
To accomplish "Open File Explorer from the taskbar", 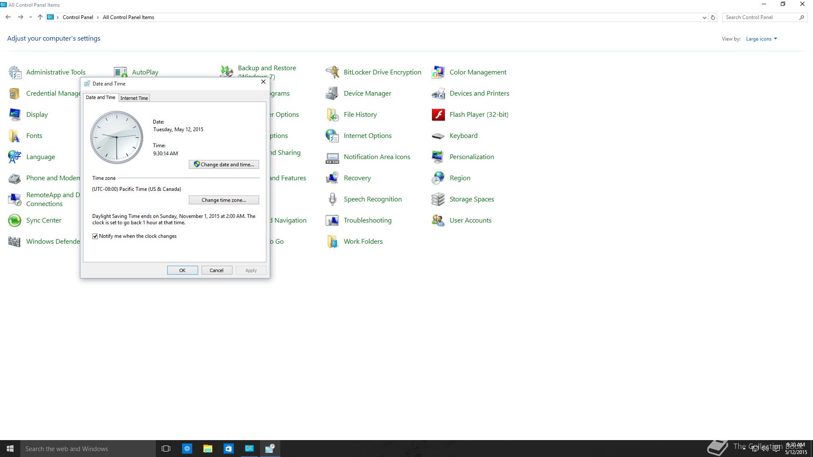I will tap(207, 449).
